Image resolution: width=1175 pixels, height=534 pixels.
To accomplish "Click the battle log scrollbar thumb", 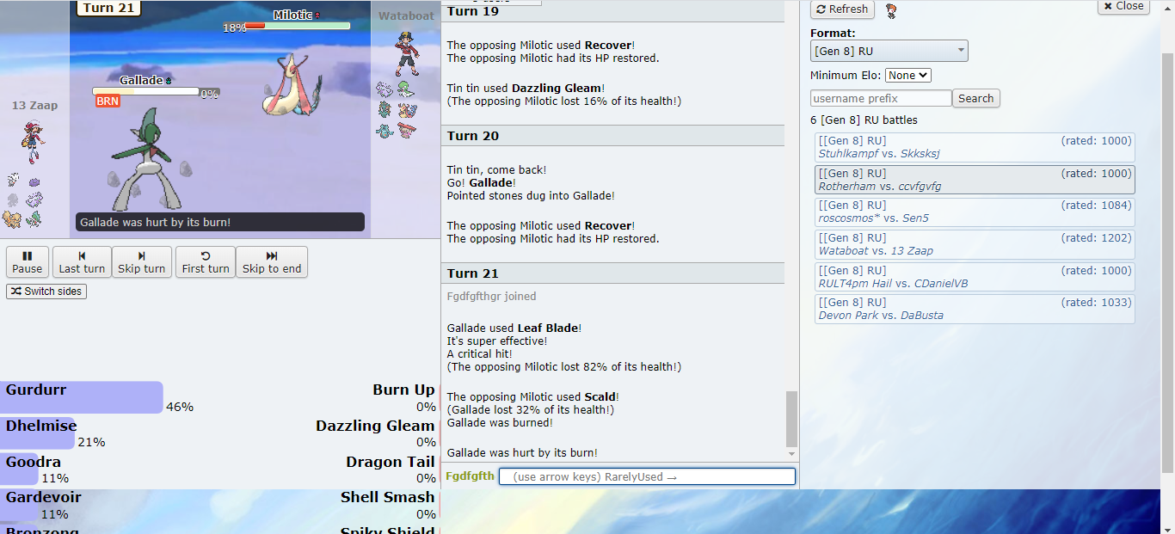I will click(792, 419).
